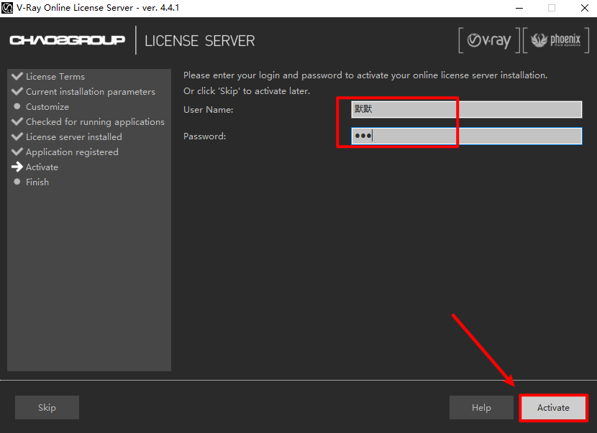Click the LICENSE SERVER header text
597x433 pixels.
[199, 41]
